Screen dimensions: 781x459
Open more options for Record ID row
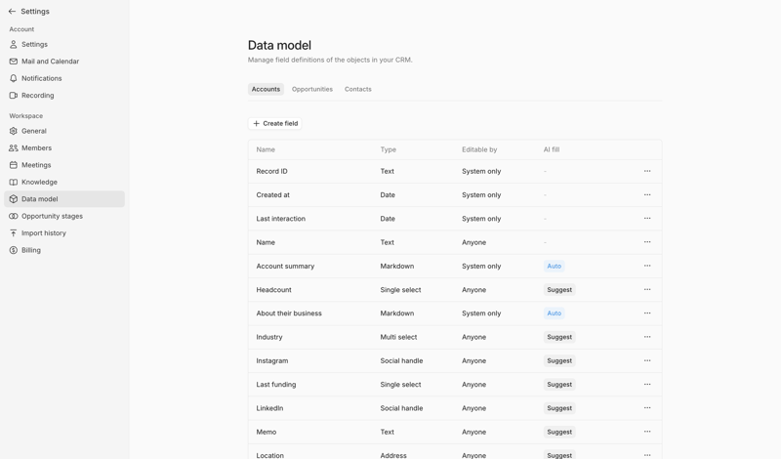(647, 172)
